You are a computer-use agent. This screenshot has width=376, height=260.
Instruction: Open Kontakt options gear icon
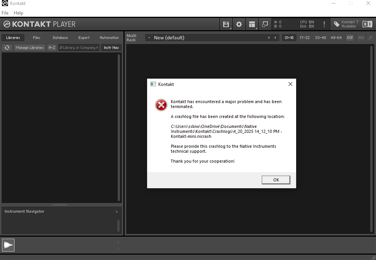(x=239, y=24)
